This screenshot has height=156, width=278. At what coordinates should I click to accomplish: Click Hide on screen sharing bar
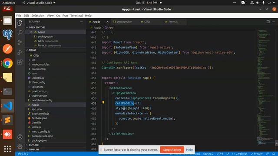(x=189, y=149)
